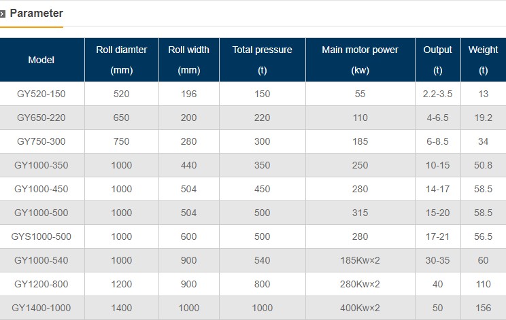Click the Roll diamter (mm) column header
Viewport: 506px width, 320px height.
point(122,60)
